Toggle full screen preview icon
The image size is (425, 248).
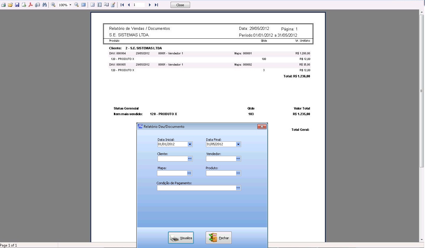click(84, 5)
